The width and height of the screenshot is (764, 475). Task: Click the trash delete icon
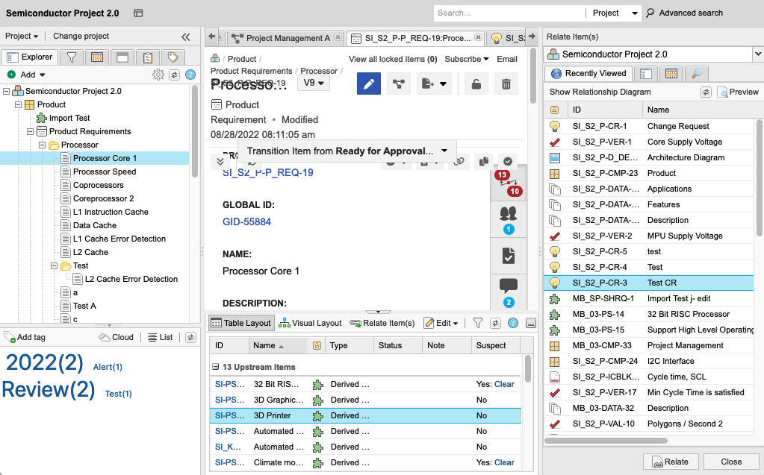pos(506,84)
